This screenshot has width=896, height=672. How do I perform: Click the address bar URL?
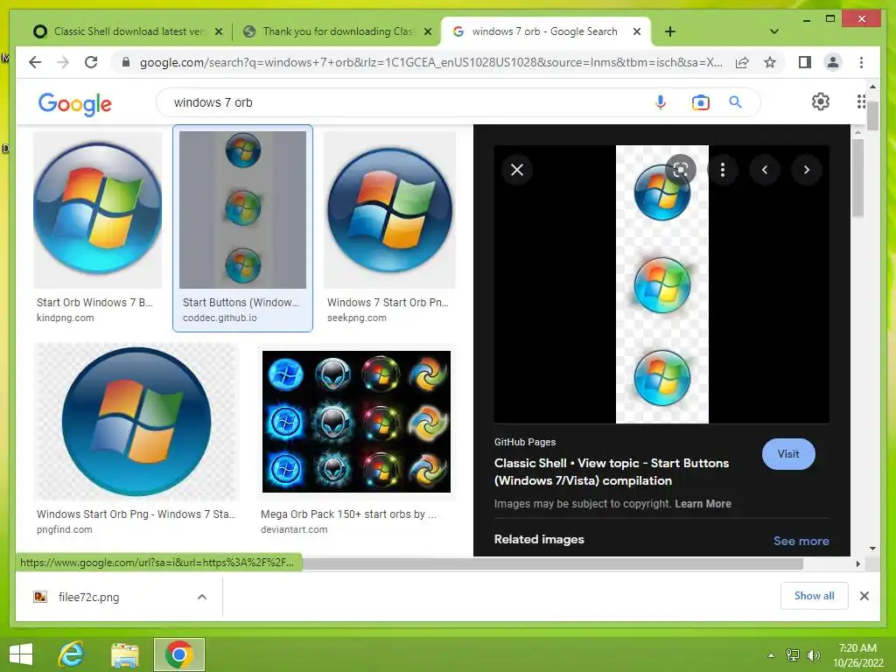tap(430, 62)
